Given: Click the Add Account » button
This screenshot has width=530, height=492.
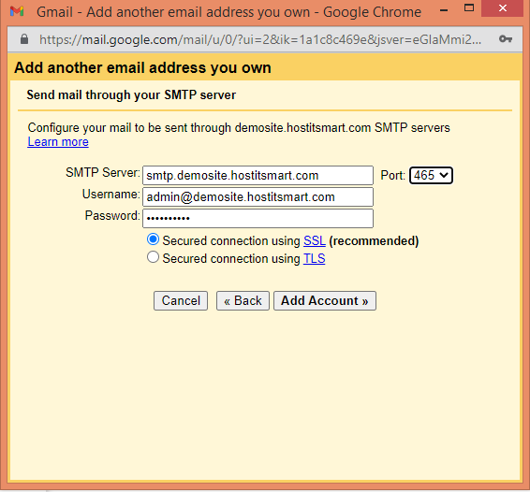Looking at the screenshot, I should coord(325,300).
